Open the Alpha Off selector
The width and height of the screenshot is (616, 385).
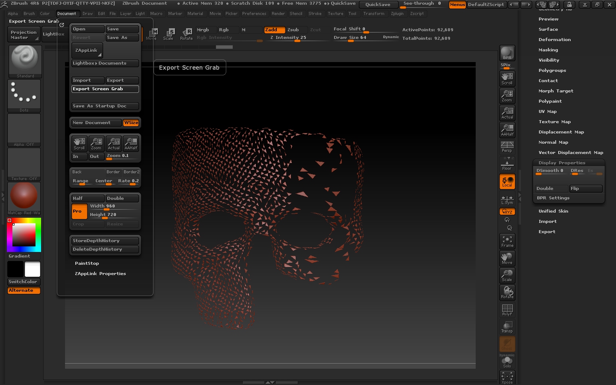tap(24, 130)
